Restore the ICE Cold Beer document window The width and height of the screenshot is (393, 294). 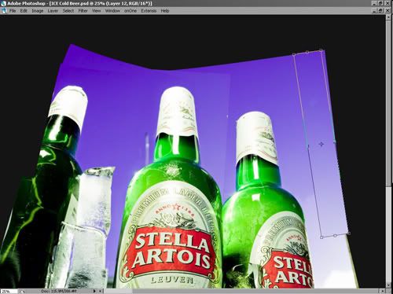380,10
